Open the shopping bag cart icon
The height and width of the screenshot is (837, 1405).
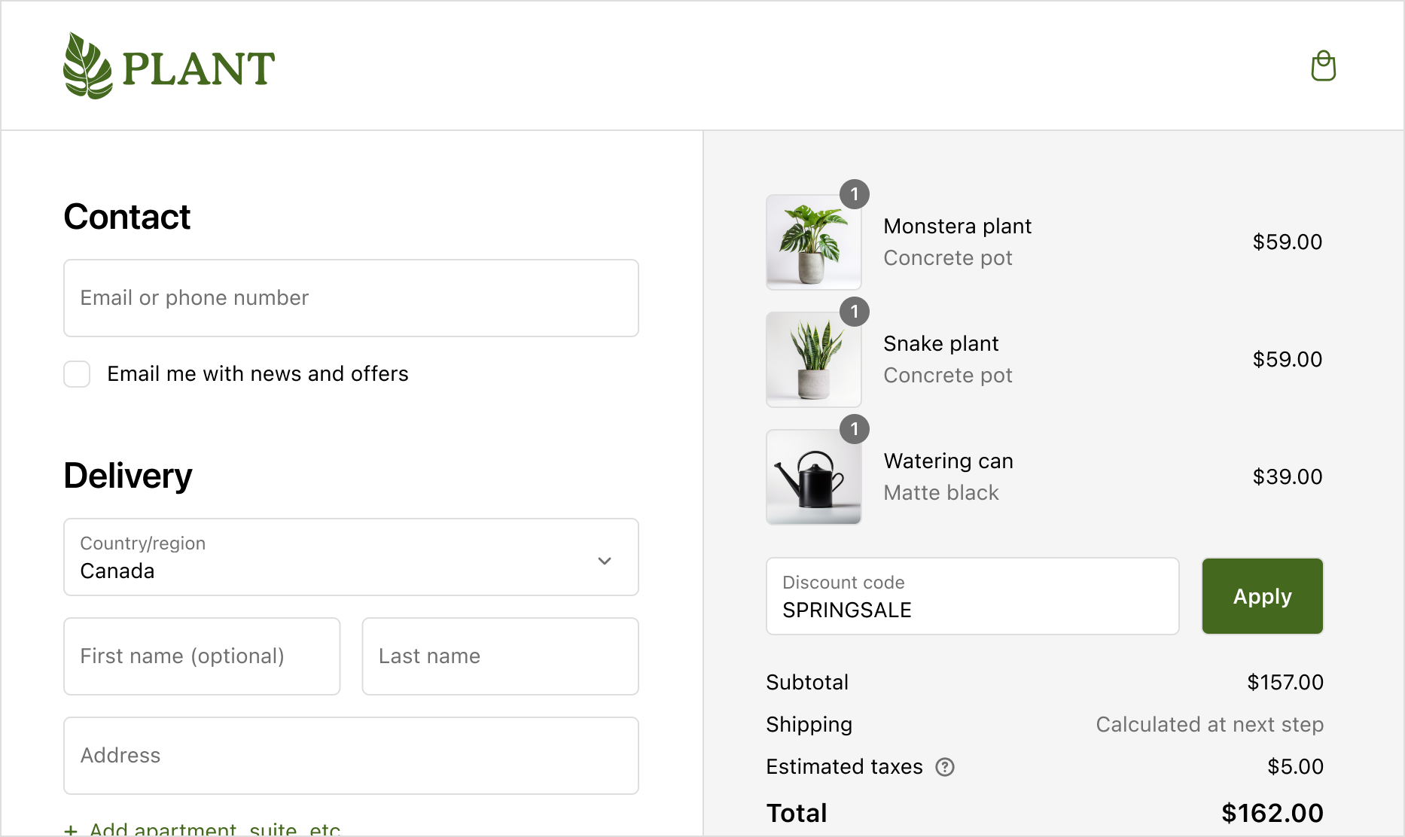[x=1323, y=66]
